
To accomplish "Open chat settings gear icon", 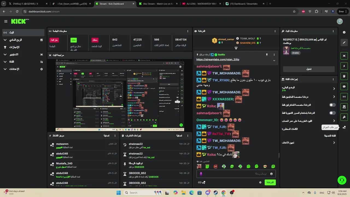I will coord(260,182).
